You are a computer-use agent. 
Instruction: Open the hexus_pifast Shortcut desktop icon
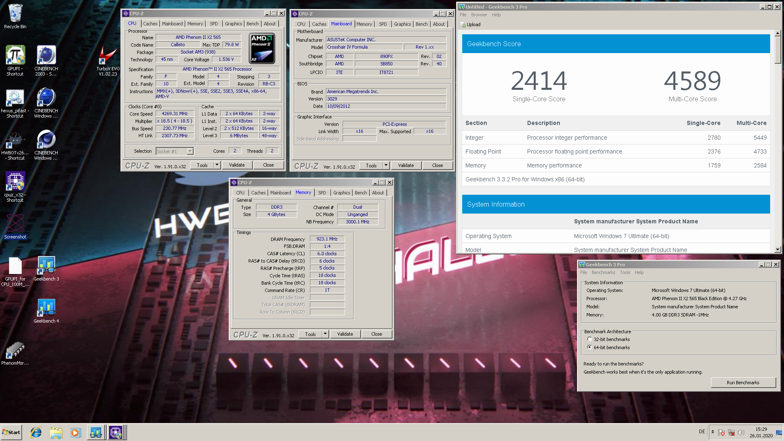[x=15, y=103]
